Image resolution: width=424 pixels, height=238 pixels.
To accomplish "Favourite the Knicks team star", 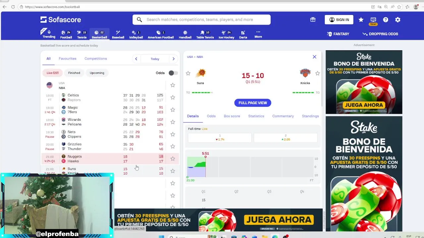I will click(x=317, y=73).
